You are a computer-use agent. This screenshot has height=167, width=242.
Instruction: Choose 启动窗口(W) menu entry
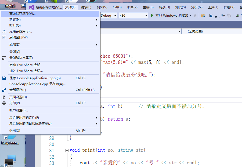point(50,37)
